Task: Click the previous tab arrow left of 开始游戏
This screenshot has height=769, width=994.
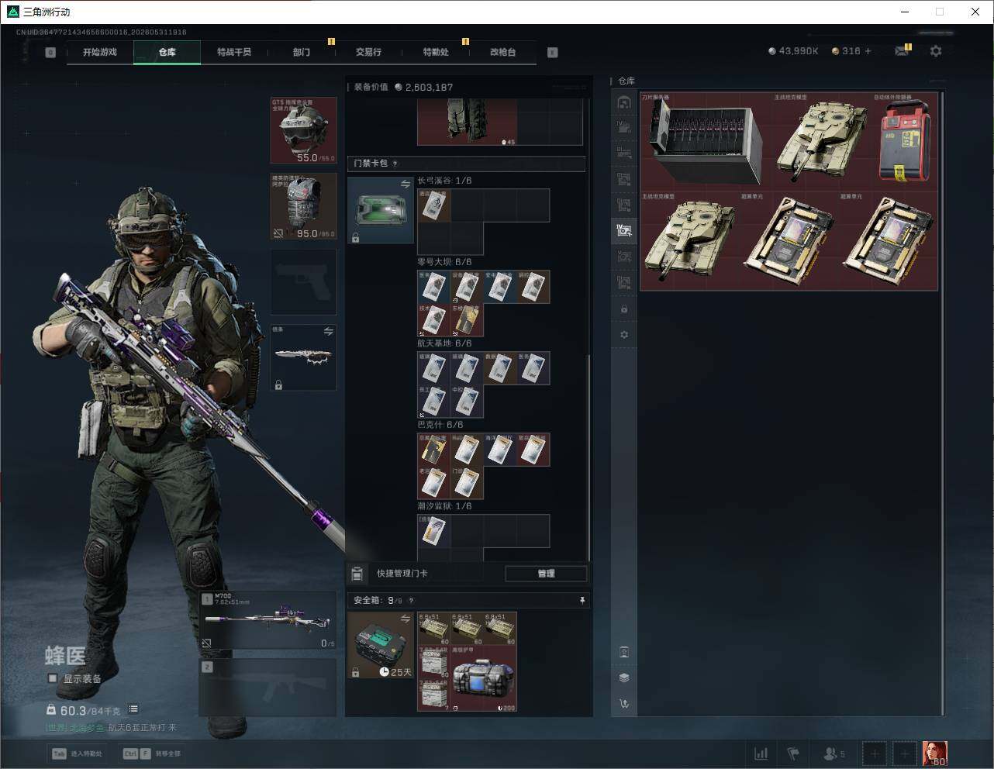Action: tap(50, 53)
